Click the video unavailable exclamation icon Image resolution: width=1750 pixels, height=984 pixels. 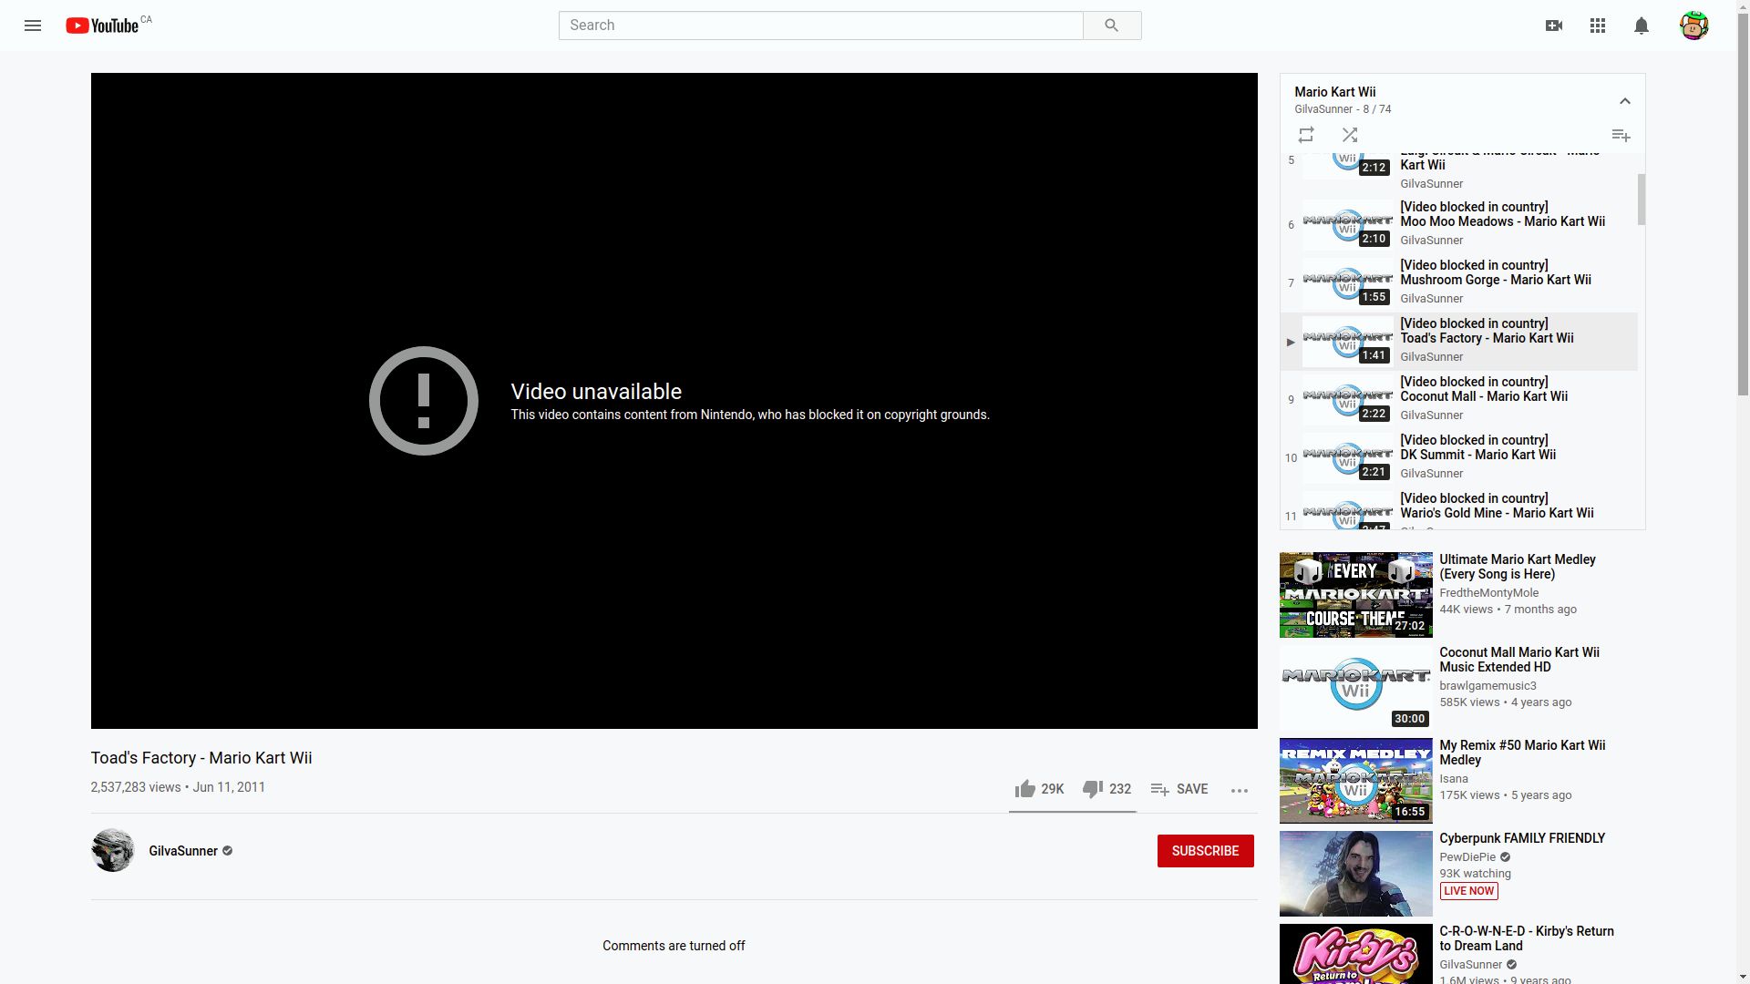coord(424,401)
